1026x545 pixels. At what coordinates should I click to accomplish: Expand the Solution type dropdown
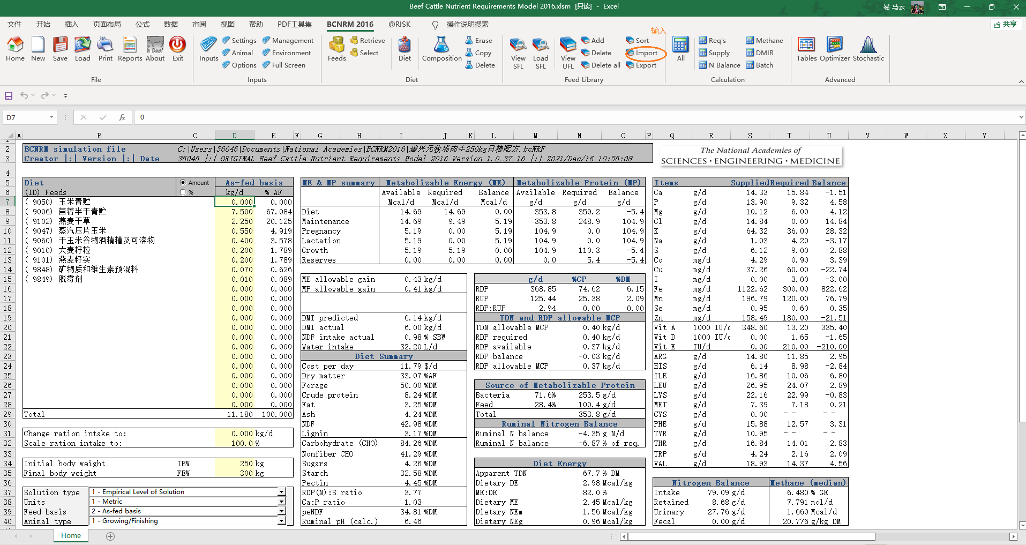(281, 492)
